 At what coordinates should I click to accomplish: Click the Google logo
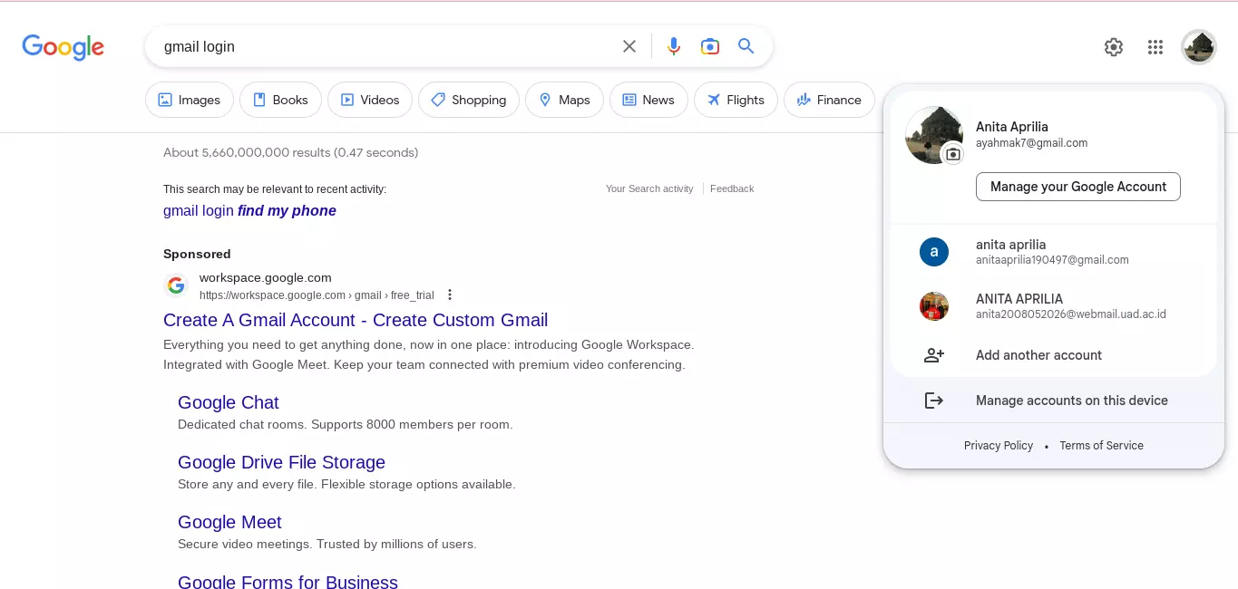63,47
